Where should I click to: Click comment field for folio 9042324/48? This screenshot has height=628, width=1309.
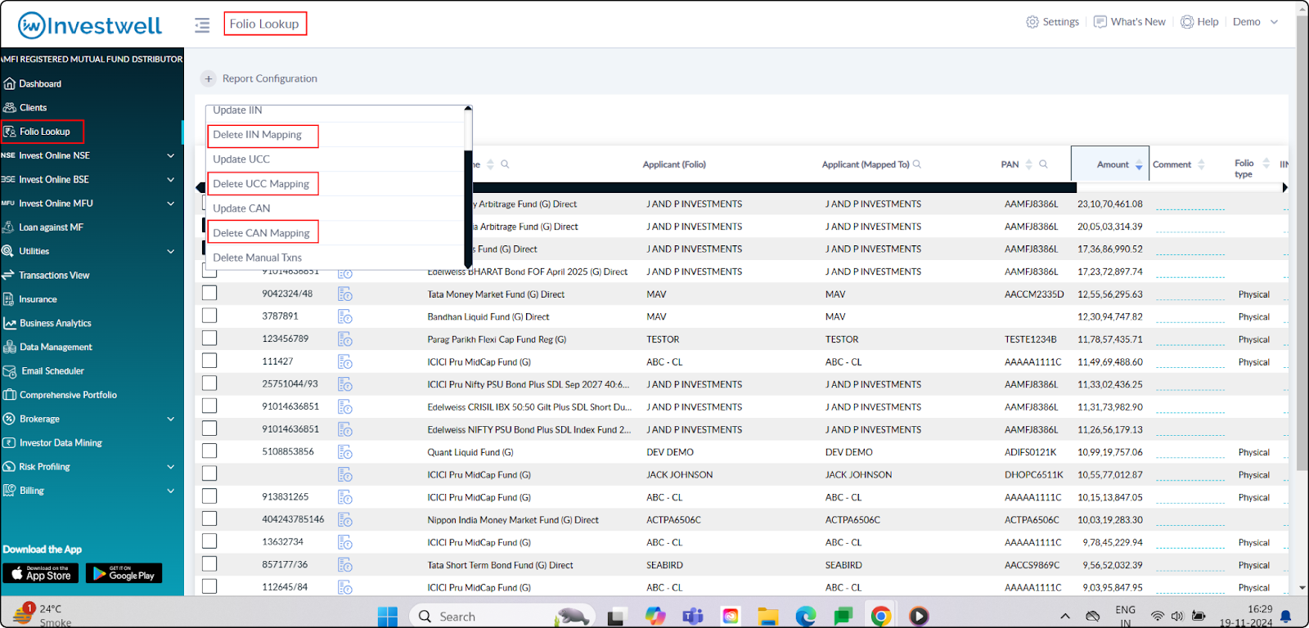click(1189, 294)
